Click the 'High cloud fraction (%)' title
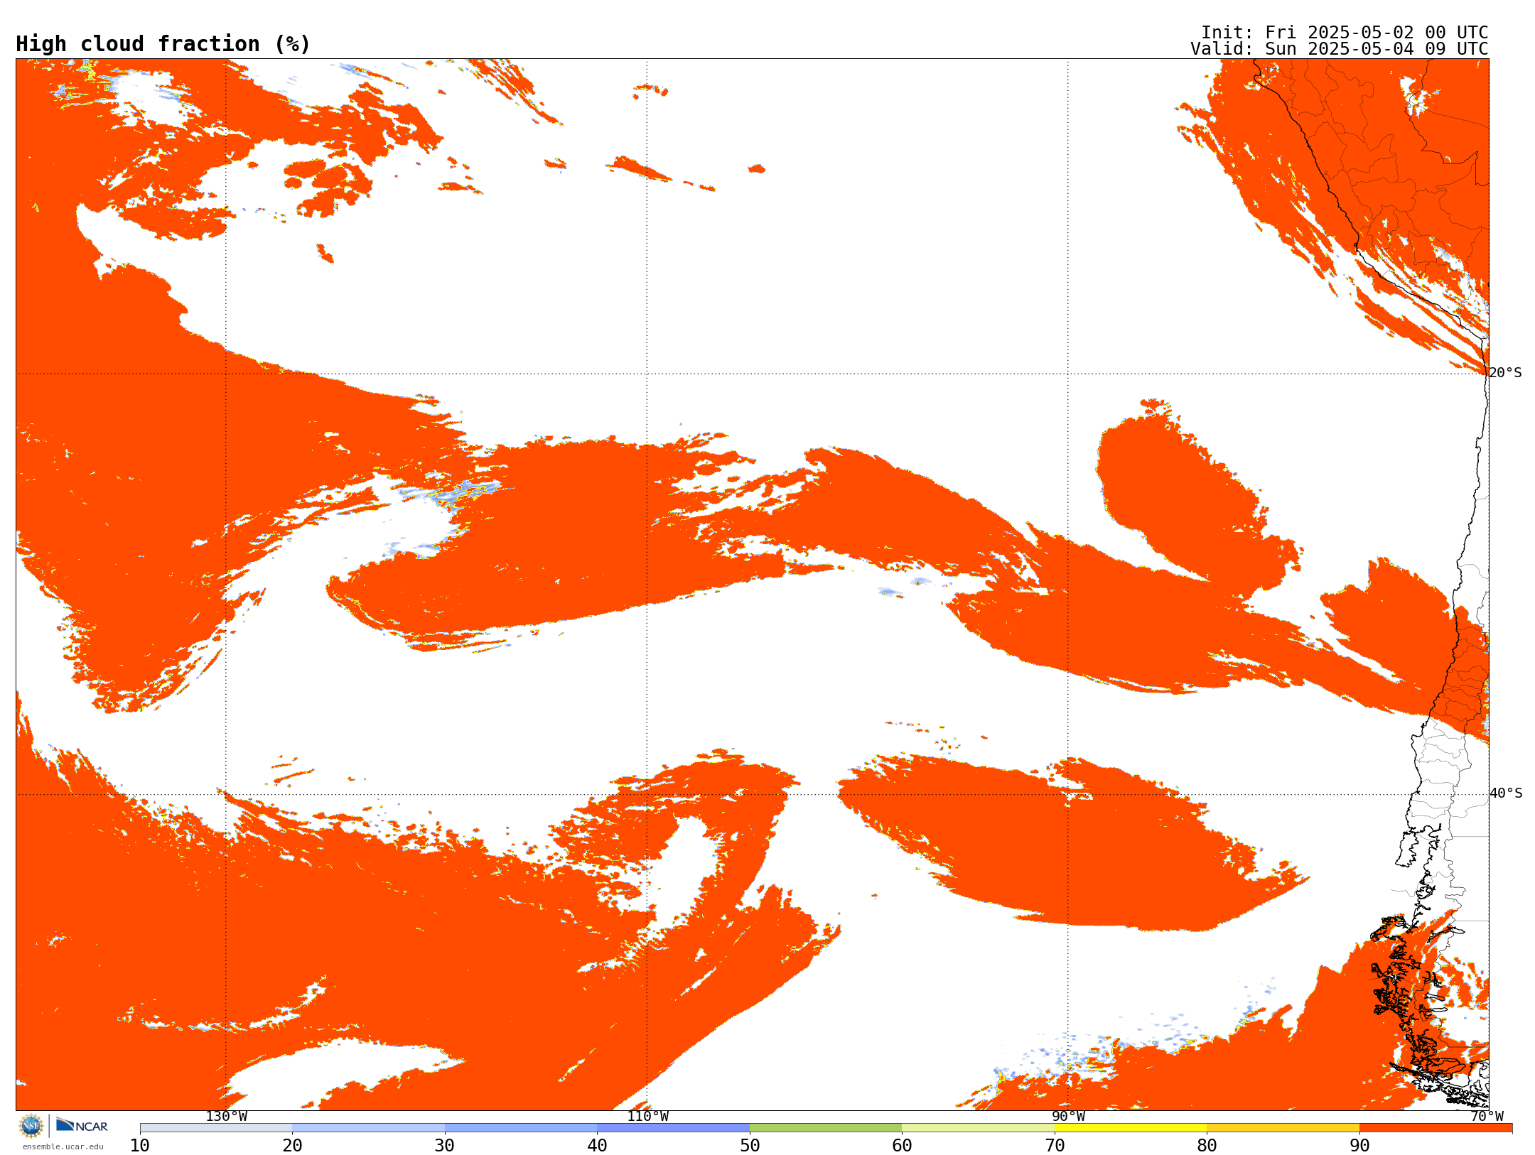Screen dimensions: 1535x1155 [163, 44]
